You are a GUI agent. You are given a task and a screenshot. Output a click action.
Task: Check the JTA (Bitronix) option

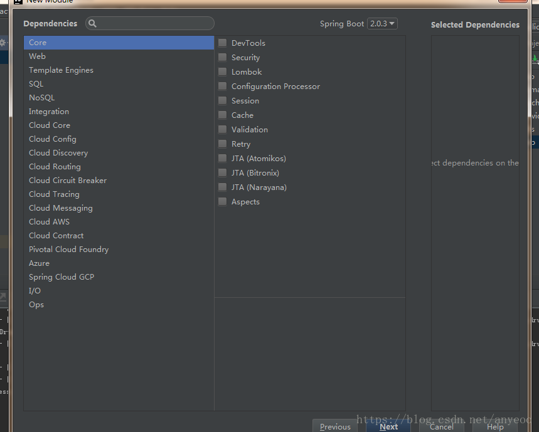[222, 172]
